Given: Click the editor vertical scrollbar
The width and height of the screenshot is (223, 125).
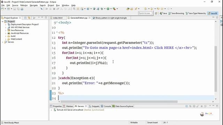Looking at the screenshot, I should (216, 69).
